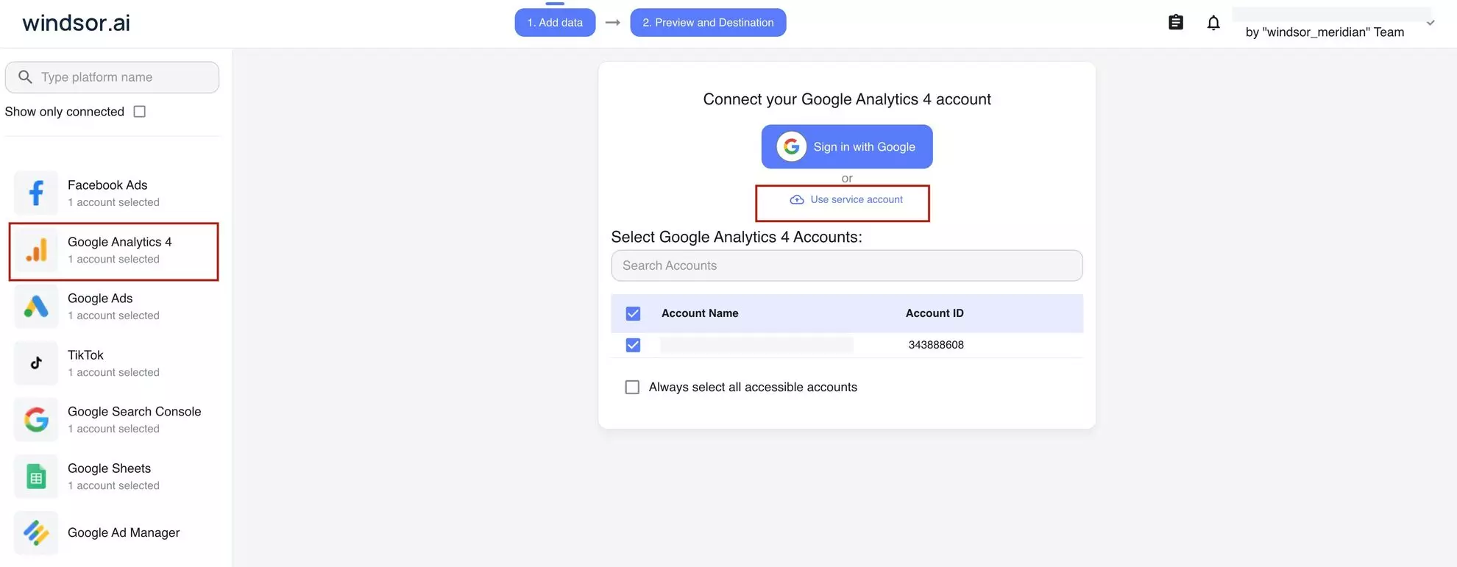Screen dimensions: 1457x567
Task: Enable Always select all accessible accounts
Action: 632,388
